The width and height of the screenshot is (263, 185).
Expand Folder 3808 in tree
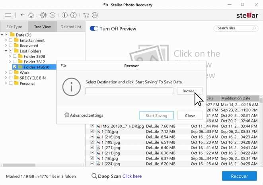(10, 56)
